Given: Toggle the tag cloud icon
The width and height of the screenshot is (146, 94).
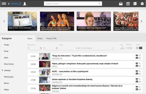Looking at the screenshot, I should click(x=122, y=48).
